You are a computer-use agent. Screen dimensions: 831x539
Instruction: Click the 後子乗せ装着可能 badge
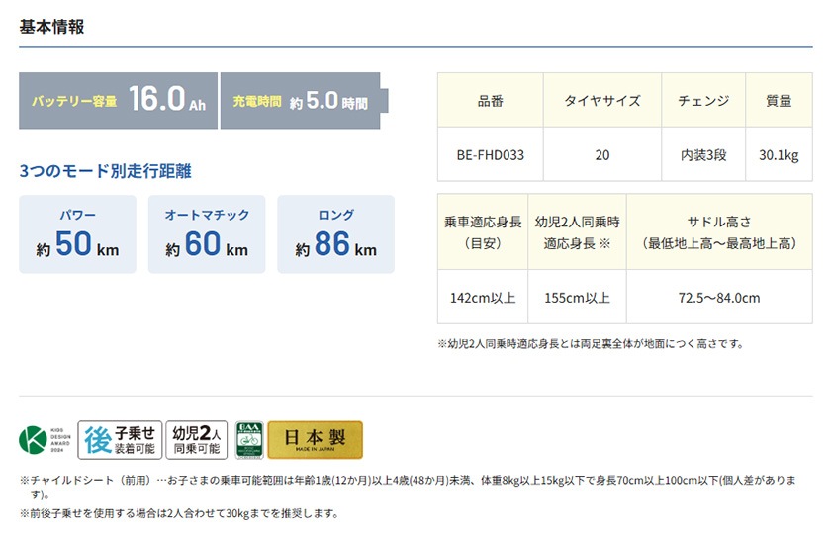(119, 440)
